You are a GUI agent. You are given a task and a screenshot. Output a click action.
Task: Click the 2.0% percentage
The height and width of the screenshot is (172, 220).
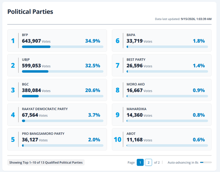pyautogui.click(x=94, y=140)
